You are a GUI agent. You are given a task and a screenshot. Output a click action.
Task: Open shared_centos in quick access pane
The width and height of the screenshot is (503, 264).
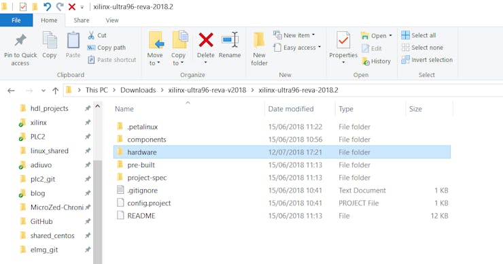tap(52, 235)
